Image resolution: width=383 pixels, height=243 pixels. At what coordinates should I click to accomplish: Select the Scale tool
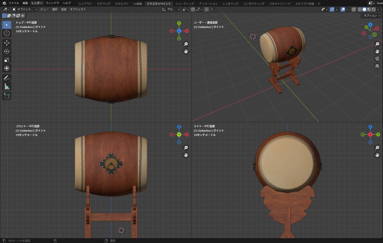coord(7,60)
